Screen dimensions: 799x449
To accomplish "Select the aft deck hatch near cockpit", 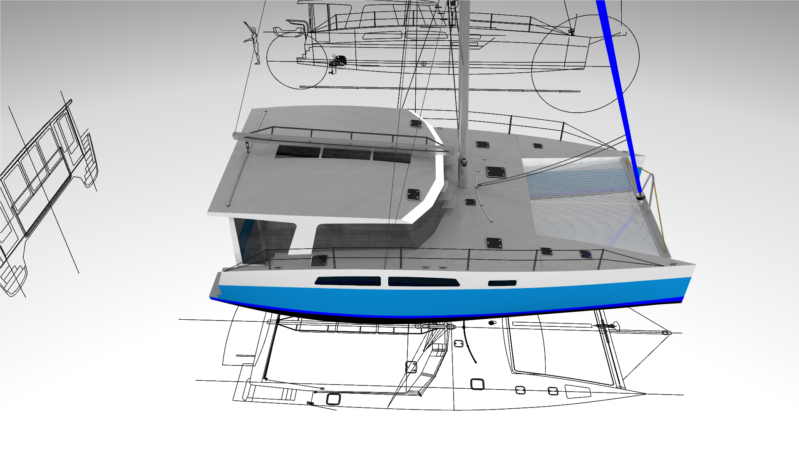I will click(319, 261).
